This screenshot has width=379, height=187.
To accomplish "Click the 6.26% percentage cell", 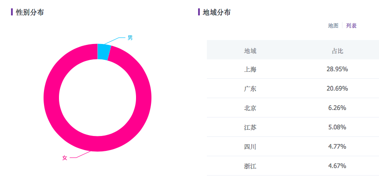I will click(x=338, y=108).
